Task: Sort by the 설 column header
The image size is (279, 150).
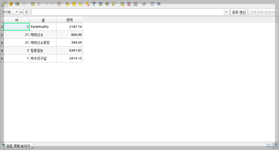Action: pyautogui.click(x=43, y=20)
